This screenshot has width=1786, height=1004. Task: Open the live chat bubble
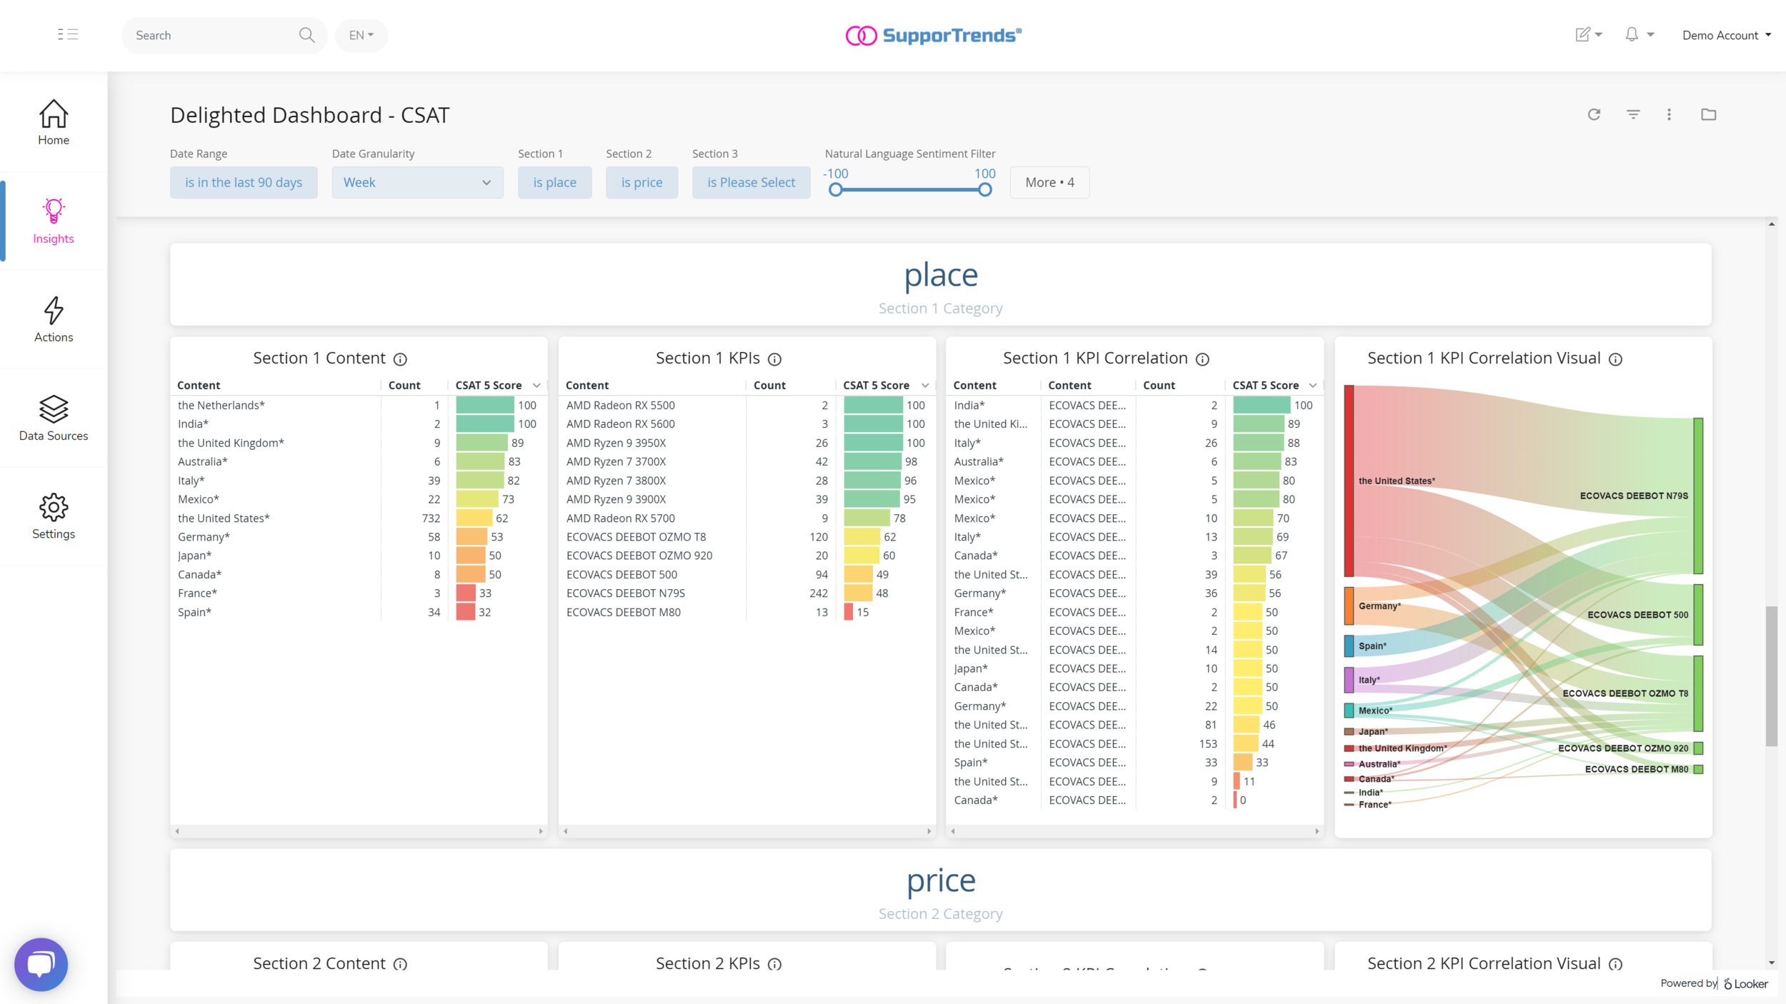[41, 964]
